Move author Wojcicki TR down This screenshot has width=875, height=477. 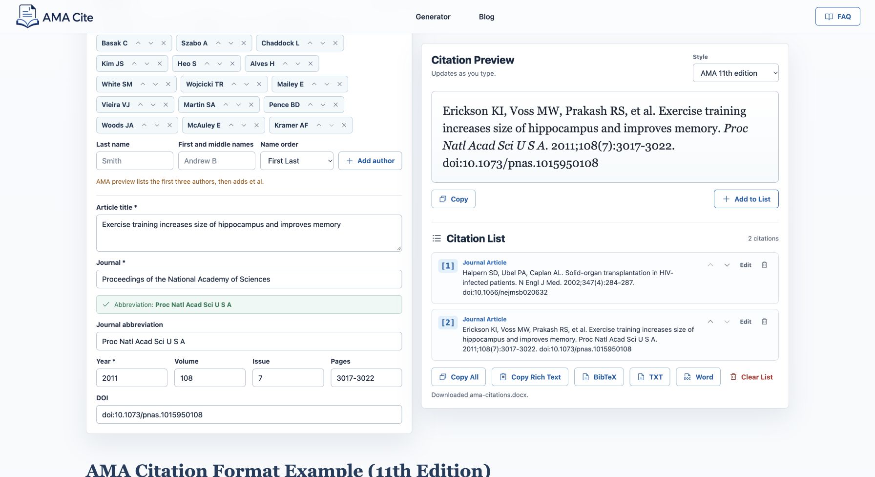point(247,84)
